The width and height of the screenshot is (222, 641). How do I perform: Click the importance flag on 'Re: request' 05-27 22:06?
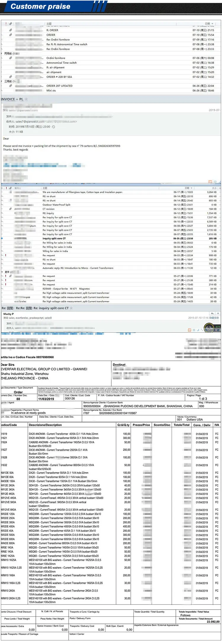pyautogui.click(x=6, y=276)
